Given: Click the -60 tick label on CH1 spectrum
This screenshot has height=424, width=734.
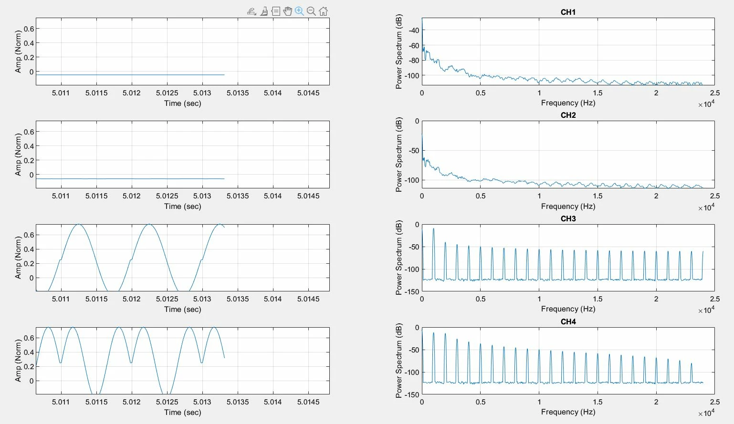Looking at the screenshot, I should pyautogui.click(x=413, y=46).
